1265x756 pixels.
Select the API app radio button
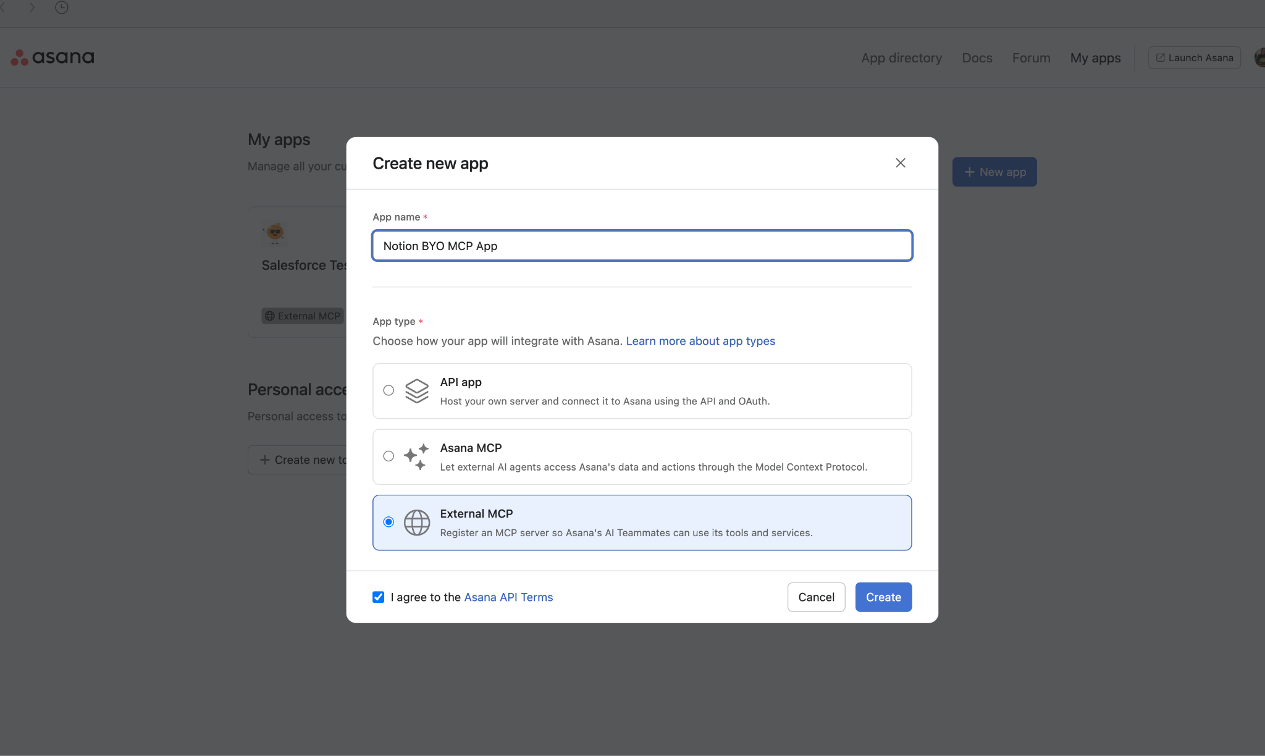tap(389, 390)
